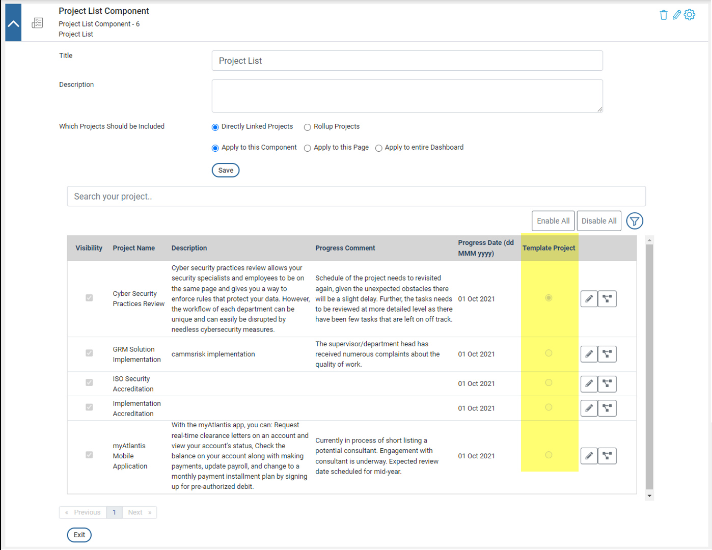
Task: Toggle visibility for Implementation Accreditation
Action: 89,407
